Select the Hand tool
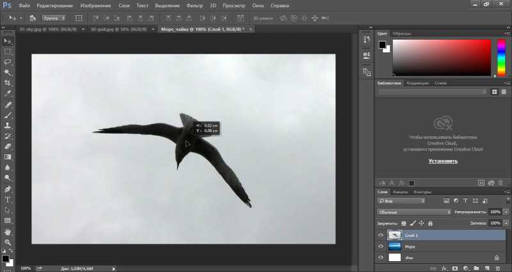Screen dimensions: 512x272 [8, 232]
